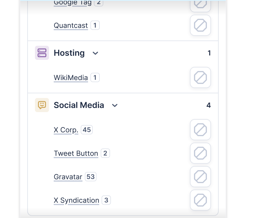Click the Social Media smiley chat icon
The width and height of the screenshot is (270, 218).
42,105
